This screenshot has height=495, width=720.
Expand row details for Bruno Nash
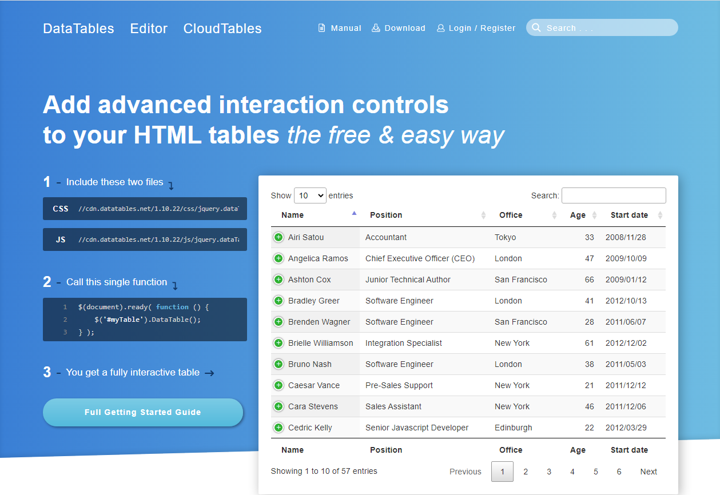coord(279,364)
